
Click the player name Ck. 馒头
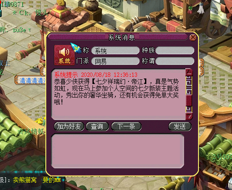coord(31,13)
